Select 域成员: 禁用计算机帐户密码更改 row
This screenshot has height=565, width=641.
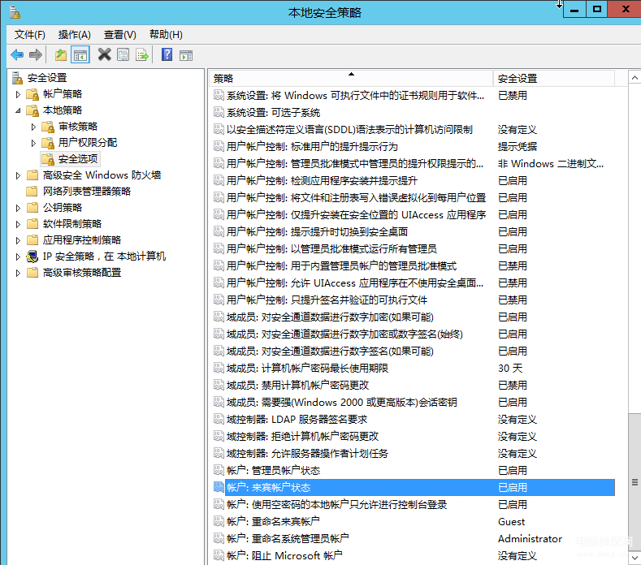coord(414,386)
